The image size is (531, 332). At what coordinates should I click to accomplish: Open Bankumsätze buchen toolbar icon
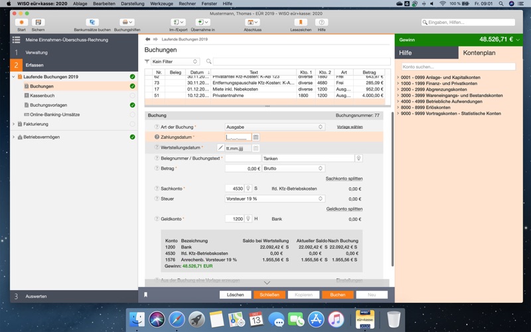click(x=92, y=23)
